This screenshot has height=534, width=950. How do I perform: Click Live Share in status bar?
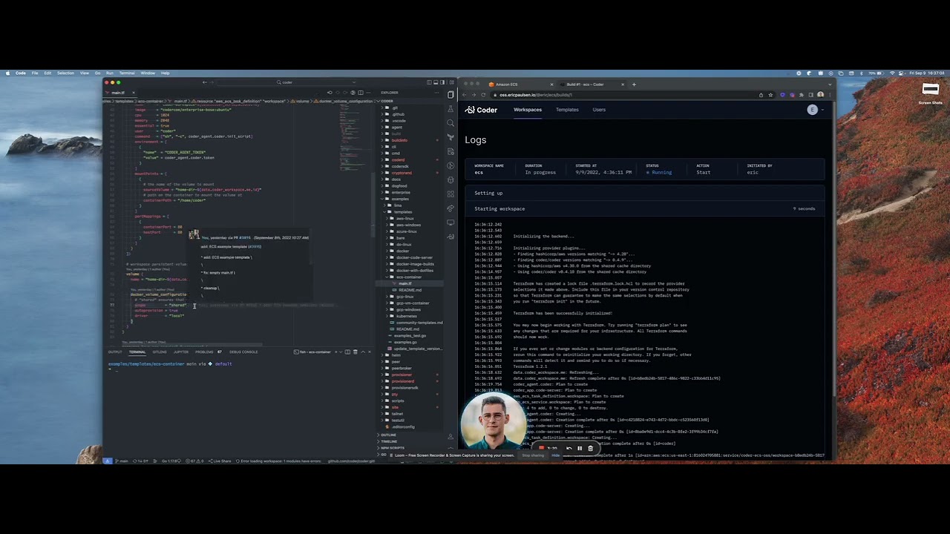pos(221,461)
